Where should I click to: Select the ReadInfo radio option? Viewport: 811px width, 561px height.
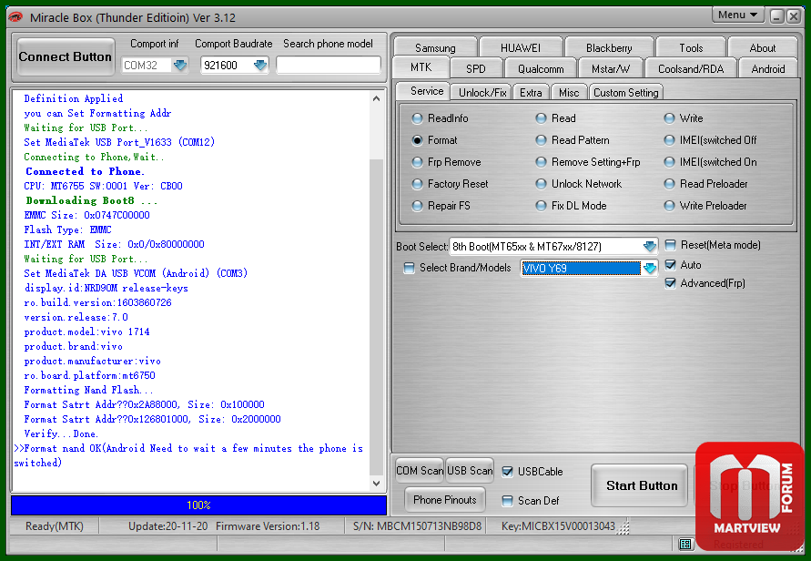click(x=441, y=118)
